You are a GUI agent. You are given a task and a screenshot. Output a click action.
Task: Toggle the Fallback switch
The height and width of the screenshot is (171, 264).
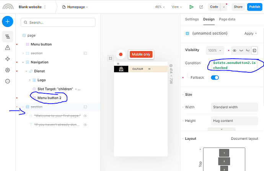[215, 78]
